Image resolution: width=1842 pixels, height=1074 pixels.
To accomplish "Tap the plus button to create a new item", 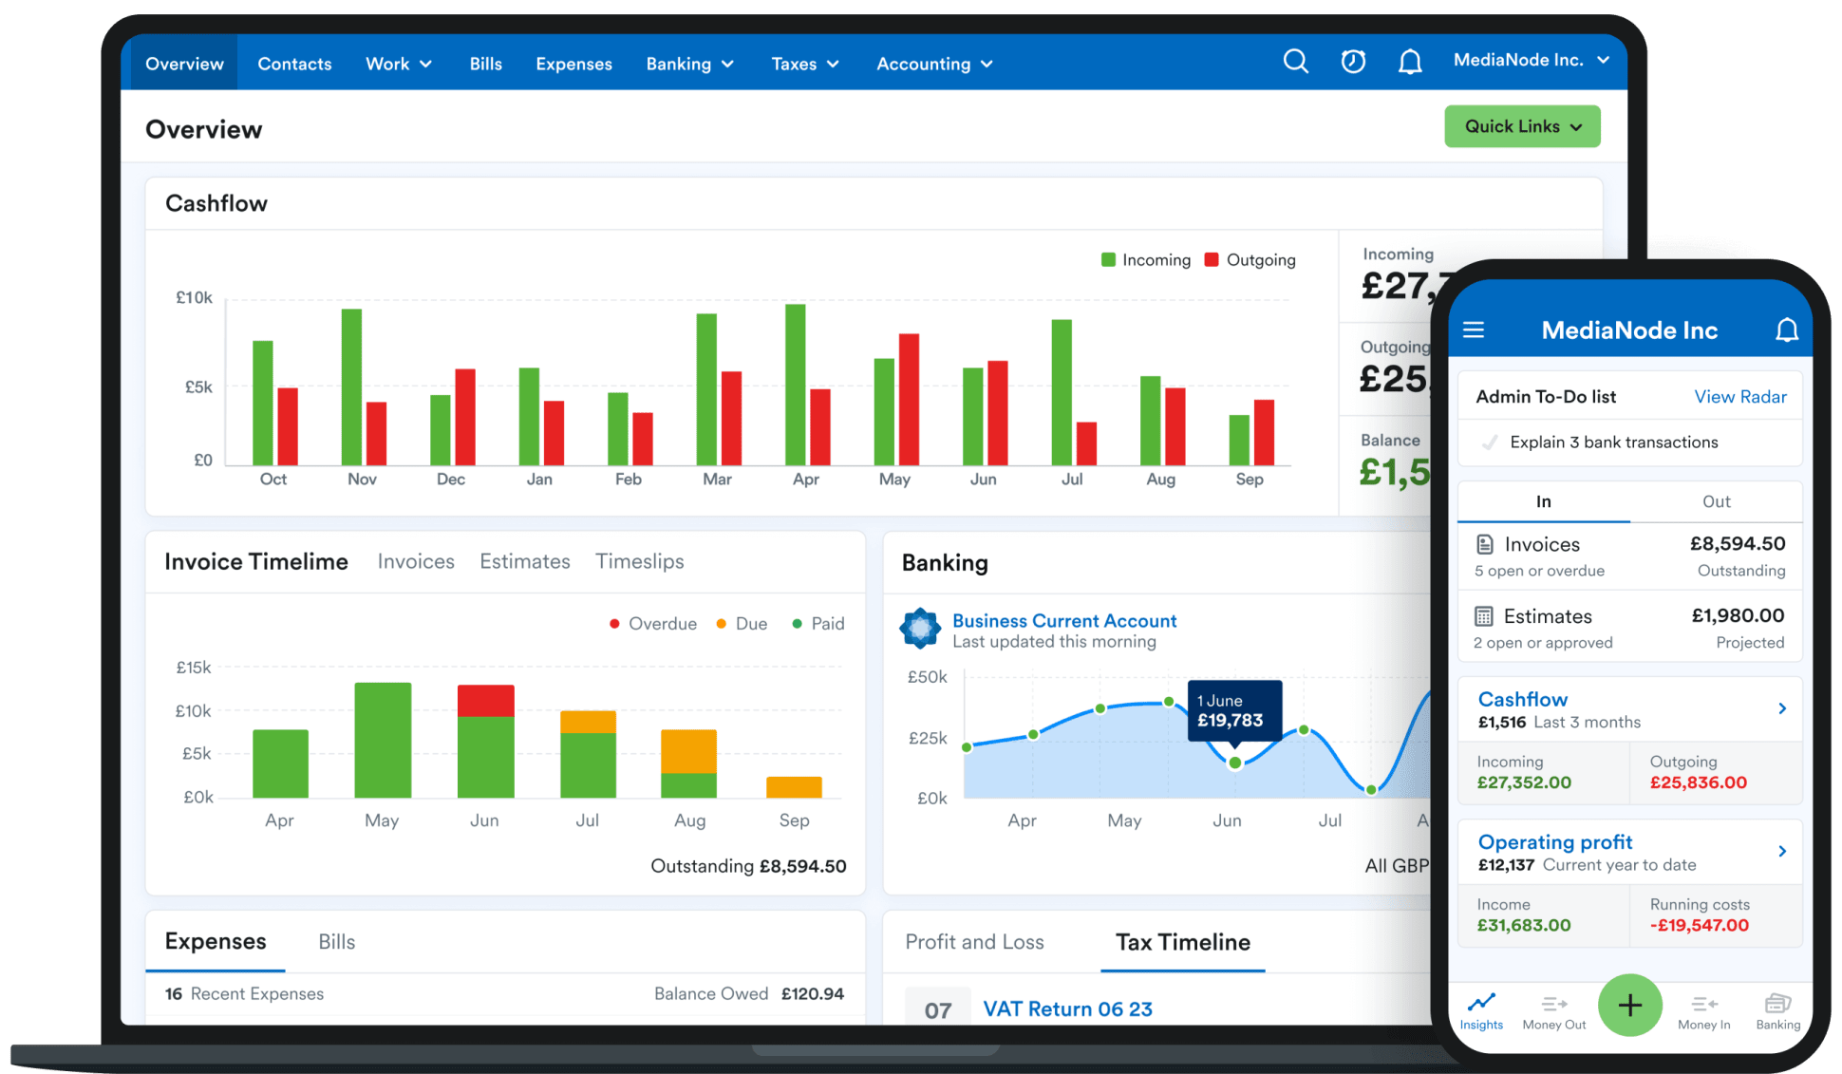I will (x=1630, y=1005).
